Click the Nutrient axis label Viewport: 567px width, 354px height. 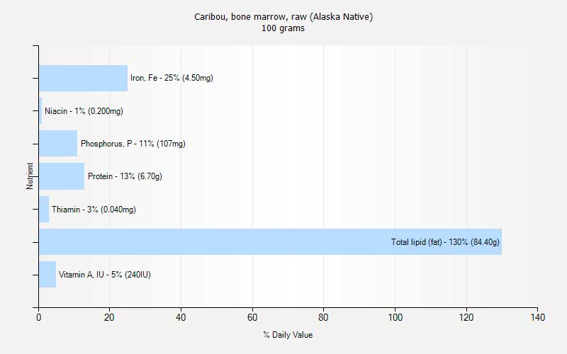point(30,176)
